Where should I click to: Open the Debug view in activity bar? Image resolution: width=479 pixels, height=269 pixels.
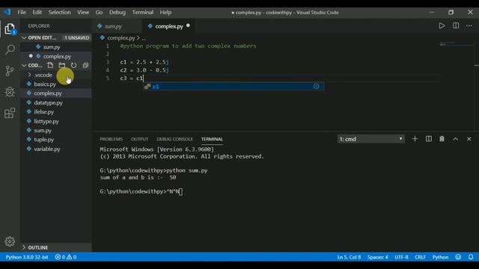coord(10,92)
